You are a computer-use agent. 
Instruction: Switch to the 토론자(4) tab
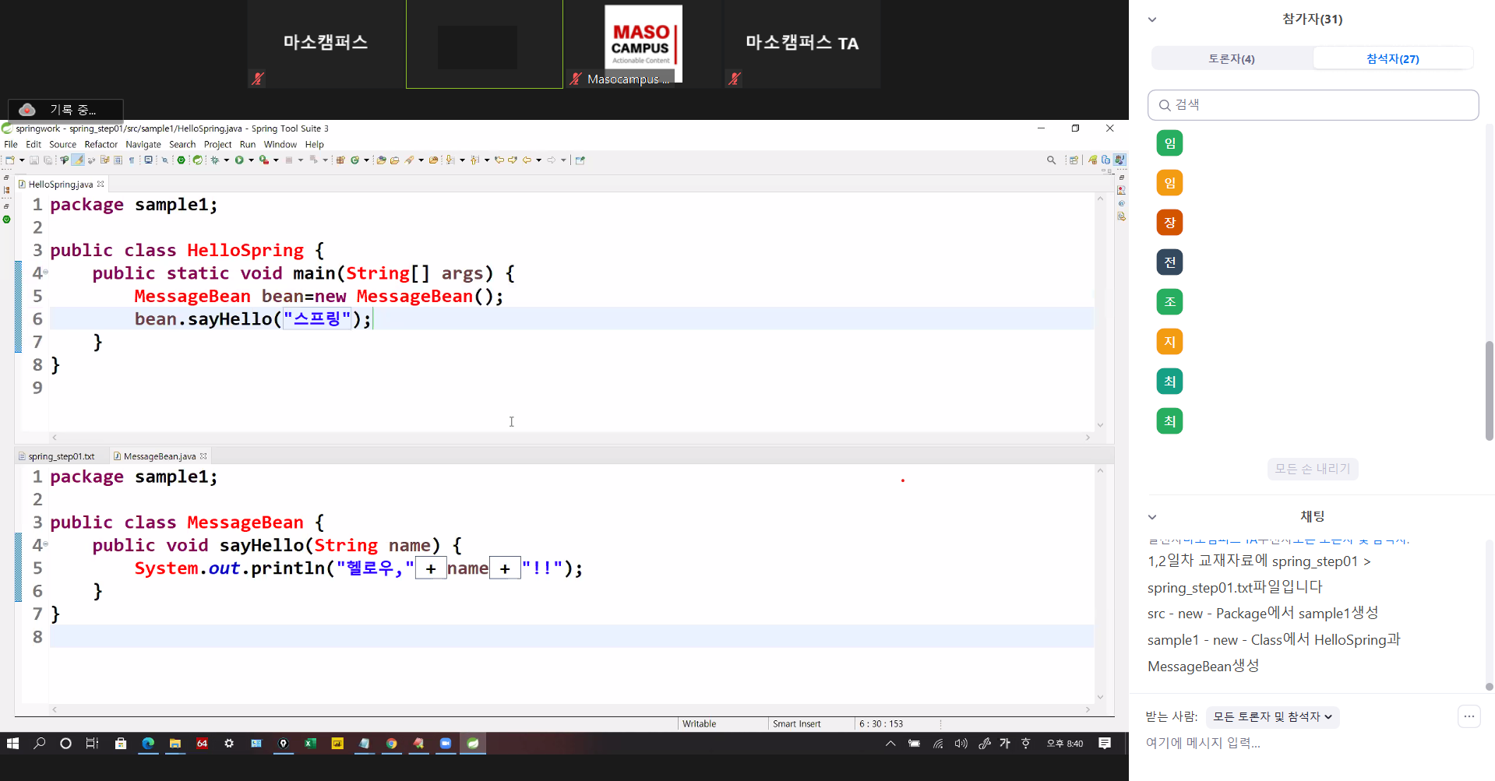pyautogui.click(x=1231, y=58)
